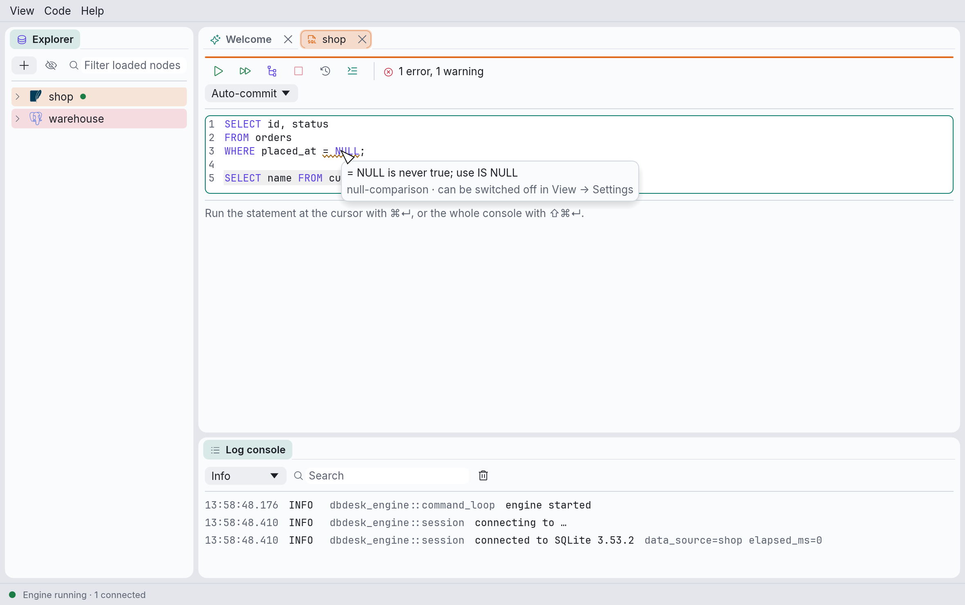Click the warehouse PostgreSQL elephant icon

click(36, 119)
